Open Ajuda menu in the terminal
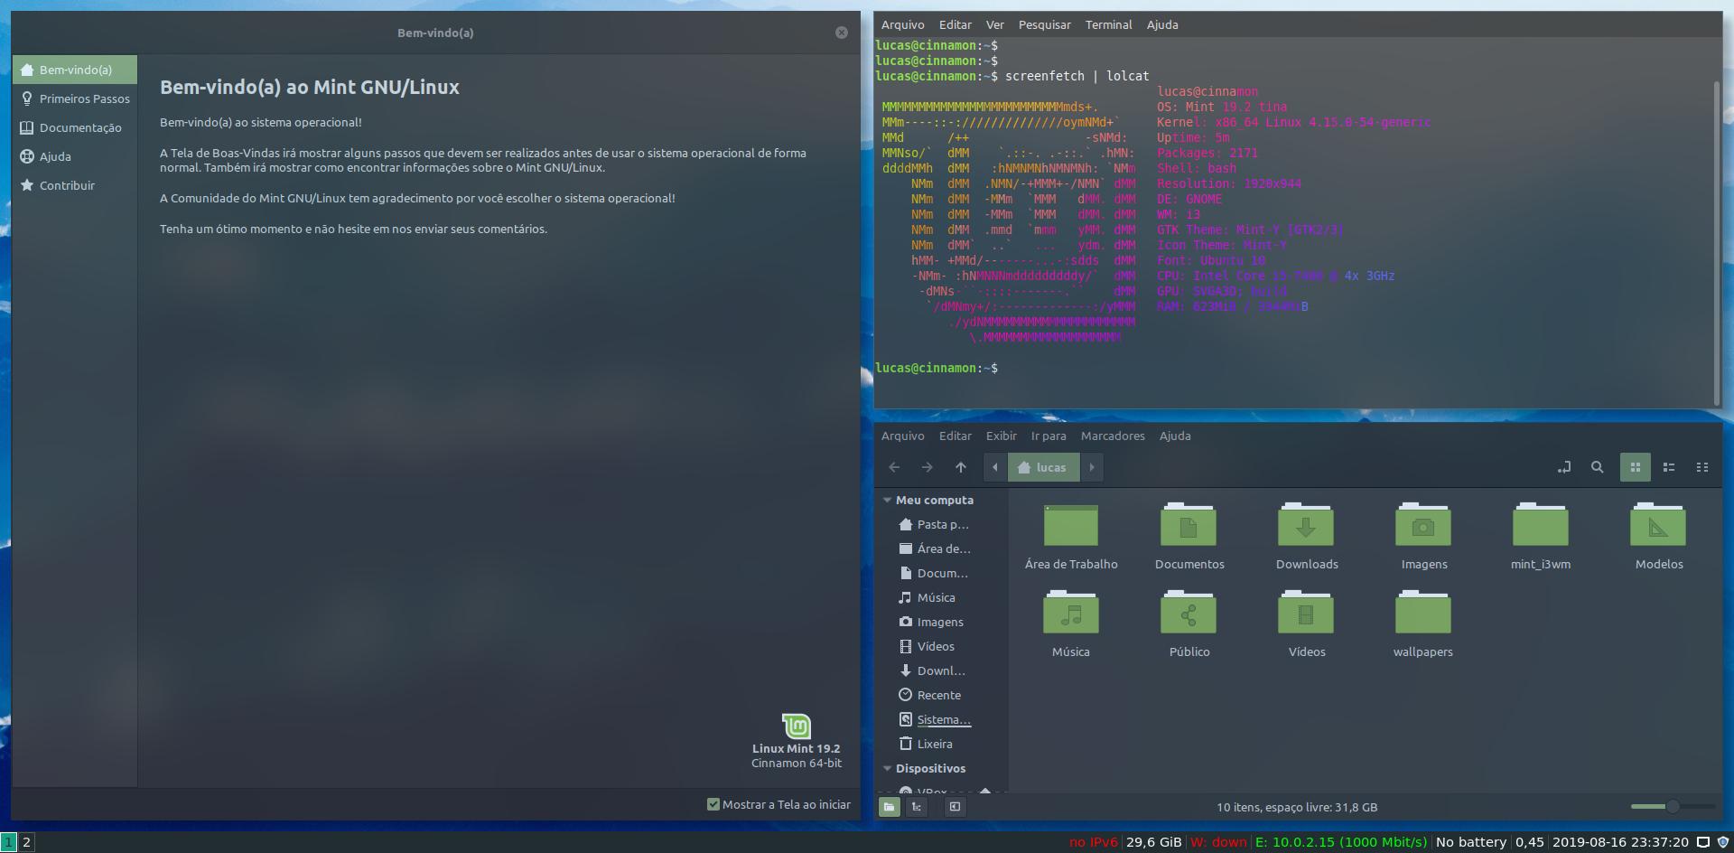The image size is (1734, 853). [1162, 24]
